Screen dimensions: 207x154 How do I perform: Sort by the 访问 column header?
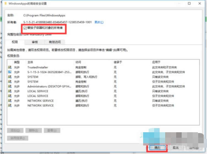click(x=78, y=62)
